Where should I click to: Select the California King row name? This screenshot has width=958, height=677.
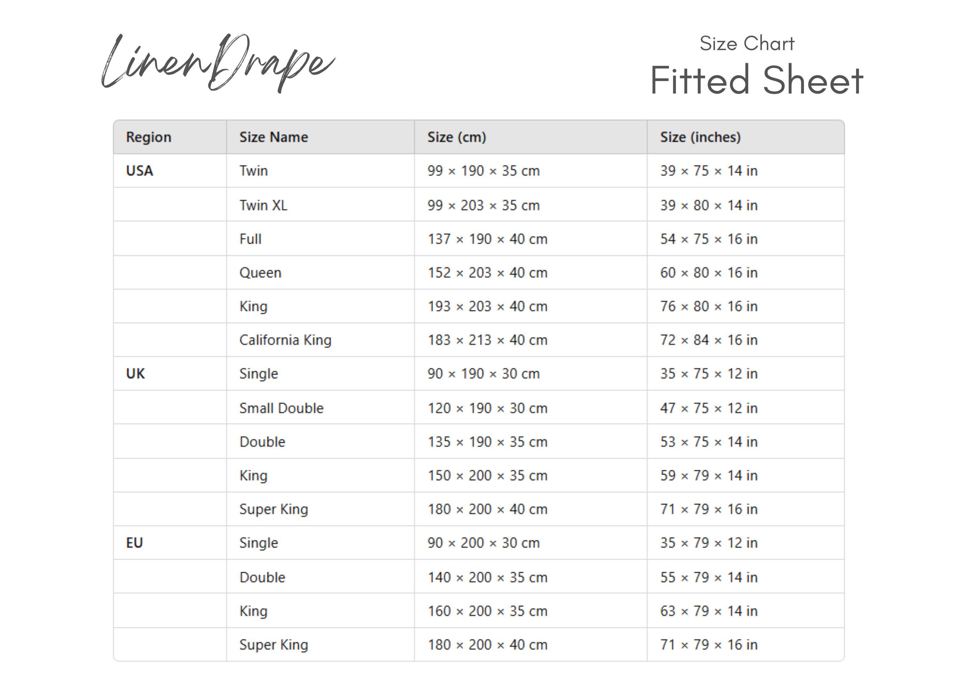285,340
